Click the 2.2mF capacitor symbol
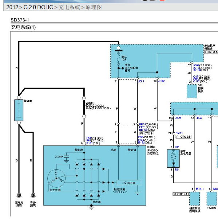218x219 pixels. (x=66, y=157)
